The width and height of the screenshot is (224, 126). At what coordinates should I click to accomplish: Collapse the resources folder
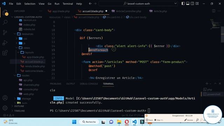click(x=27, y=34)
